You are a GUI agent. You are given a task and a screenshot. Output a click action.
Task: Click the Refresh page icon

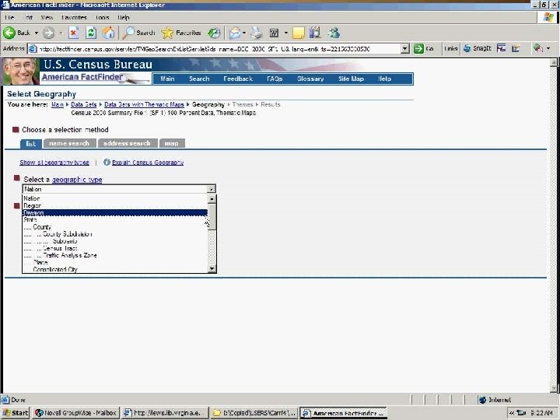[91, 33]
